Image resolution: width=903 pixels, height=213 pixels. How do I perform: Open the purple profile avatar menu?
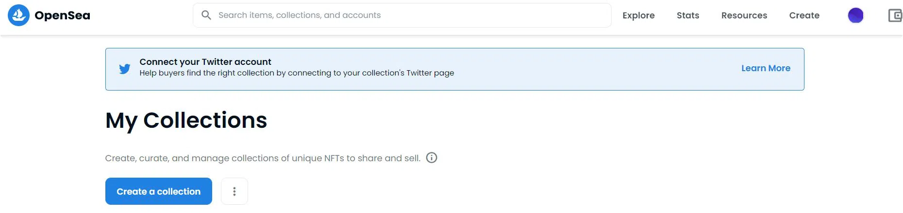pyautogui.click(x=855, y=15)
